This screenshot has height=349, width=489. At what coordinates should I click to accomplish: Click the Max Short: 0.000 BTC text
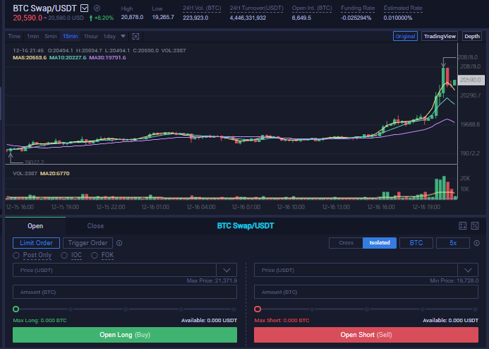pyautogui.click(x=282, y=320)
